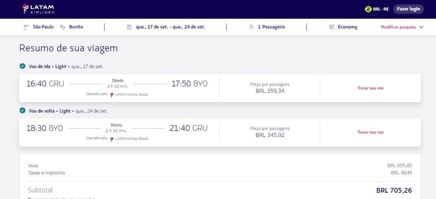Click the LATAM Airlines logo in header
This screenshot has height=199, width=436.
38,9
